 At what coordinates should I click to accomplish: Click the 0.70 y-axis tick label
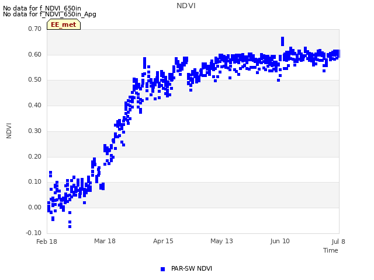(x=35, y=29)
